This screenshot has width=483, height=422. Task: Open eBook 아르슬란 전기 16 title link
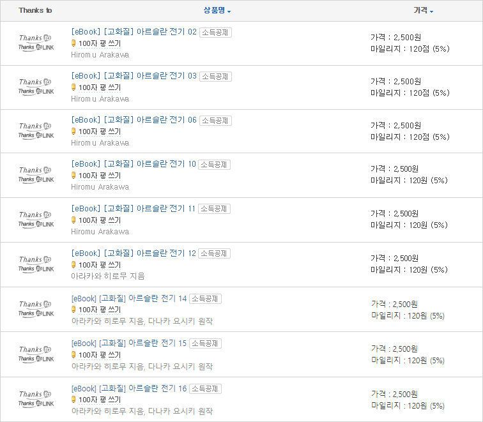[x=129, y=388]
